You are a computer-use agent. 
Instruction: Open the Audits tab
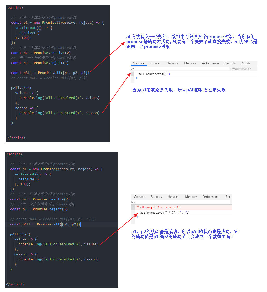click(246, 63)
